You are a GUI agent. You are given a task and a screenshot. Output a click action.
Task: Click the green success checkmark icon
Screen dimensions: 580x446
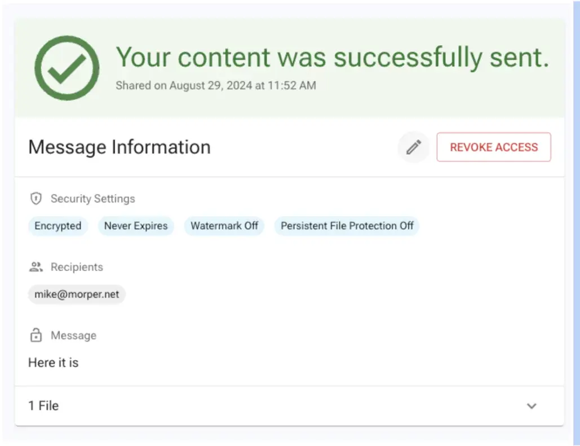tap(67, 68)
